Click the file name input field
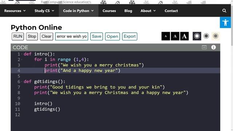 point(72,36)
